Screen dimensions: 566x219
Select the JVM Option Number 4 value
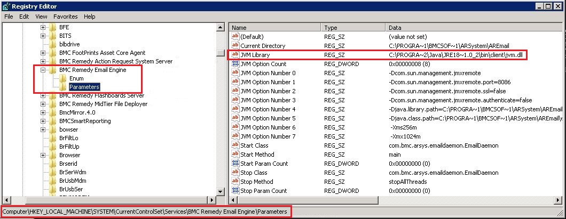(268, 109)
